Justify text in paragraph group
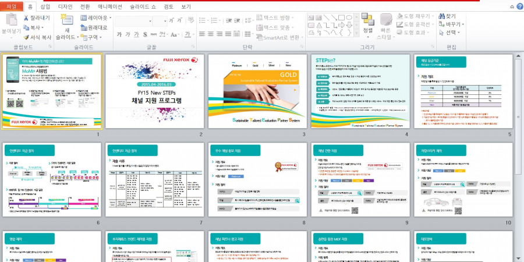 [228, 34]
